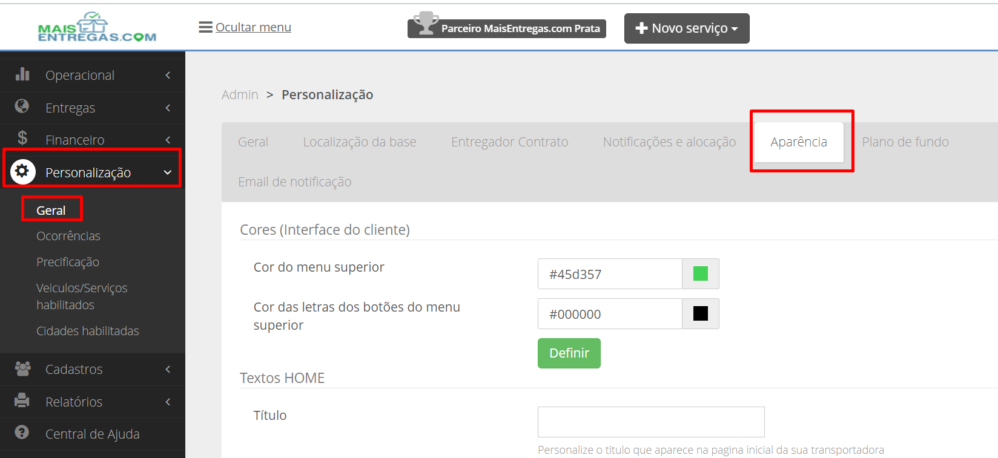Viewport: 998px width, 458px height.
Task: Switch to Email de notificação tab
Action: (x=295, y=182)
